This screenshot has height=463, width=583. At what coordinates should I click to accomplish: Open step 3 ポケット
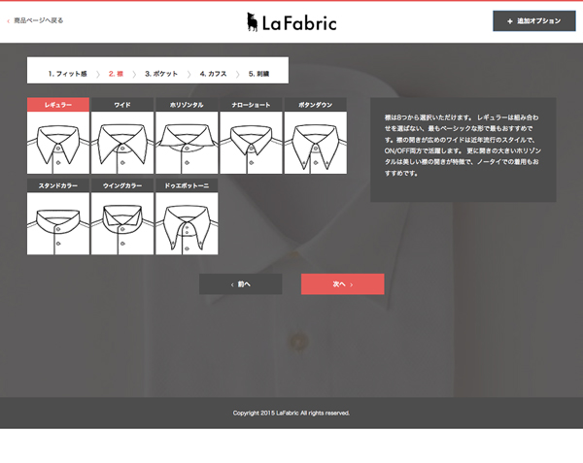coord(161,74)
